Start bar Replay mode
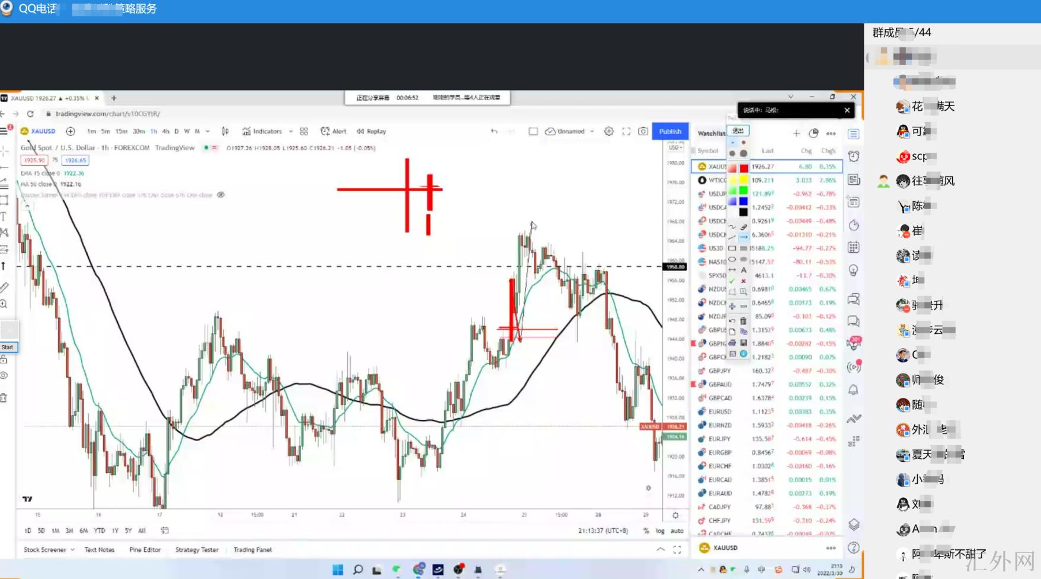Screen dimensions: 1041x579 click(371, 131)
